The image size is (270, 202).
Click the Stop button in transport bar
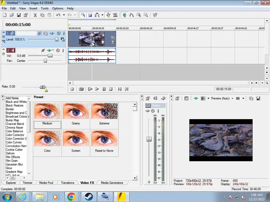[x=111, y=89]
